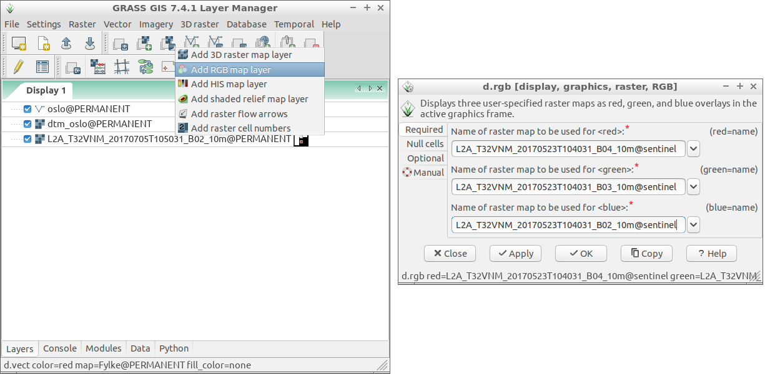Create new workspace toolbar icon
765x374 pixels.
[42, 44]
